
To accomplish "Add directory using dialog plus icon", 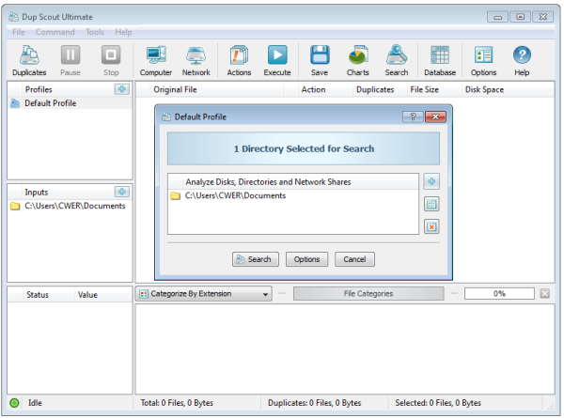I will tap(431, 181).
